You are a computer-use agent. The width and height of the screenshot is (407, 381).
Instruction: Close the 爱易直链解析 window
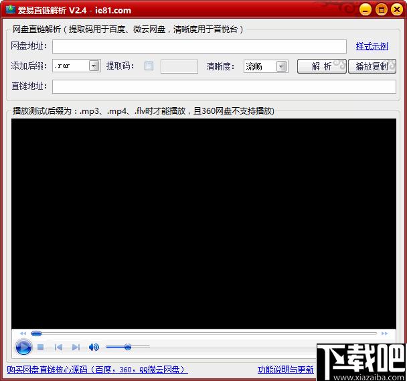coord(397,10)
